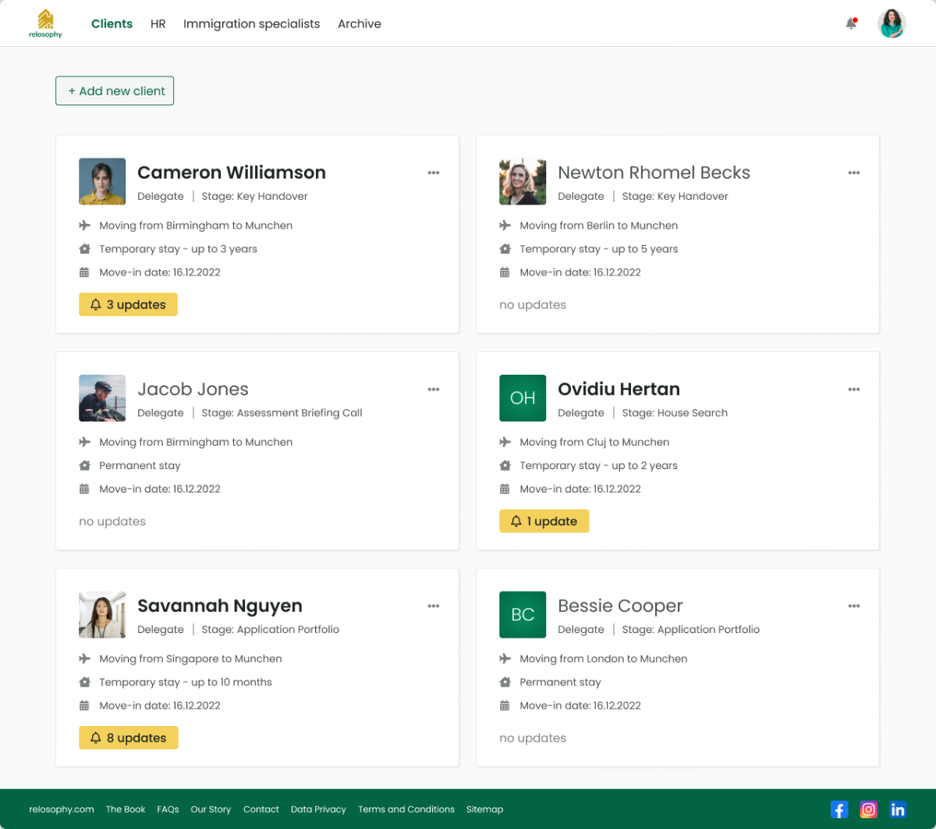
Task: Click the airplane icon on Cameron Williamson's card
Action: pyautogui.click(x=84, y=226)
